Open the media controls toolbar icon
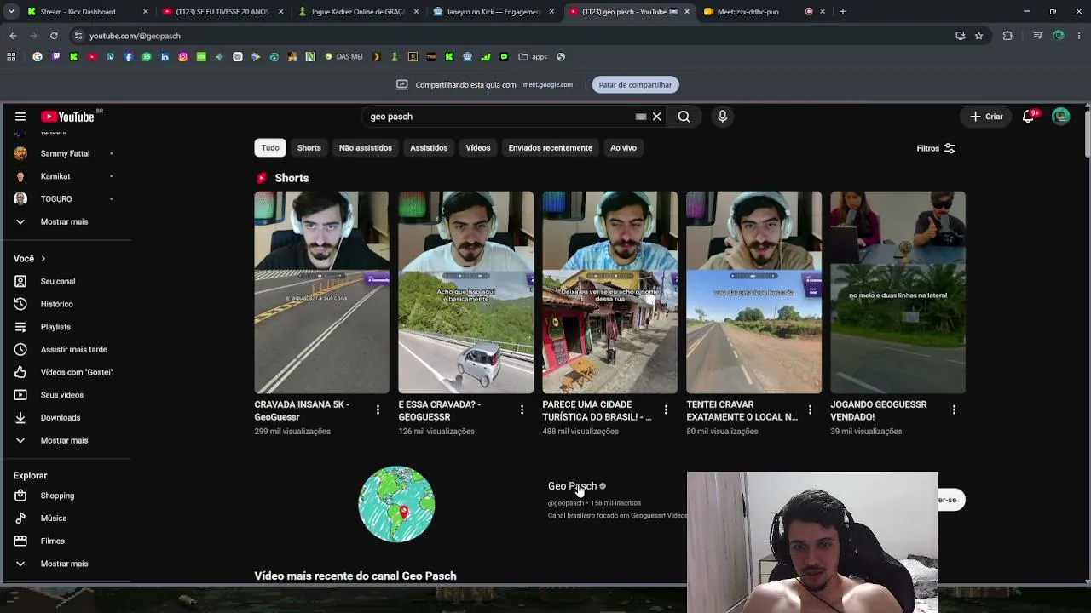The width and height of the screenshot is (1091, 613). point(1037,36)
